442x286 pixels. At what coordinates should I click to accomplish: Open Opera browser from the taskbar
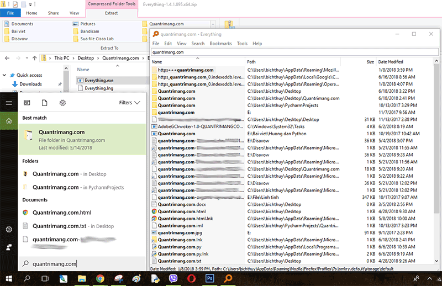[x=191, y=279]
